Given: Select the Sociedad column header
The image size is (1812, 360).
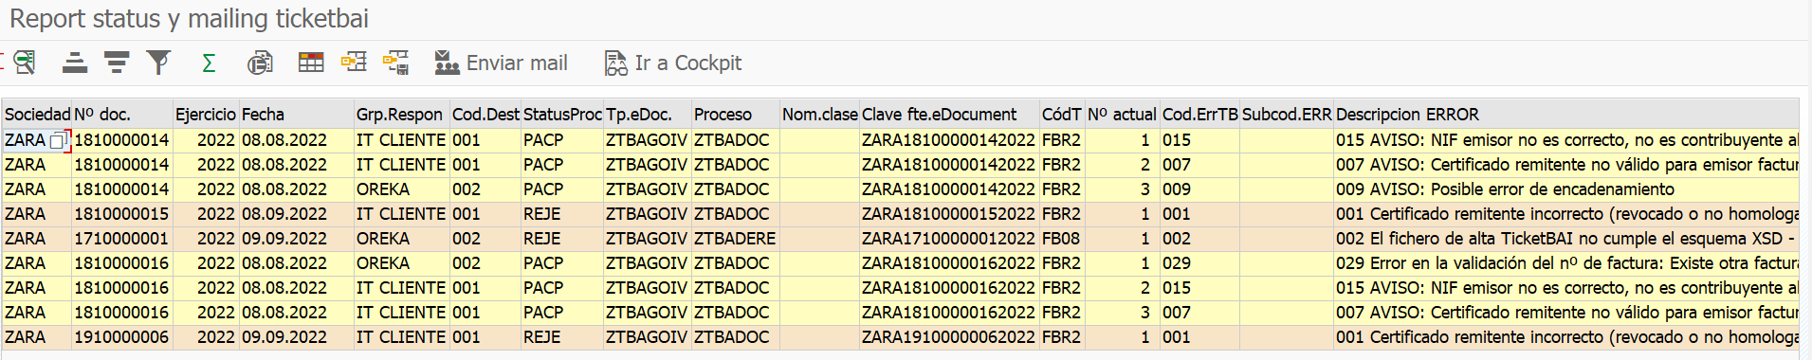Looking at the screenshot, I should tap(37, 115).
